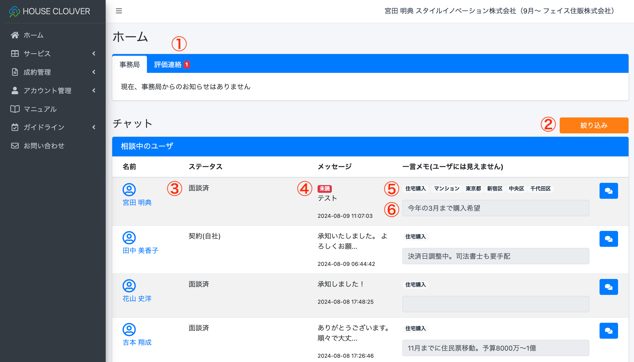
Task: Select the 事務局 tab
Action: [x=130, y=65]
